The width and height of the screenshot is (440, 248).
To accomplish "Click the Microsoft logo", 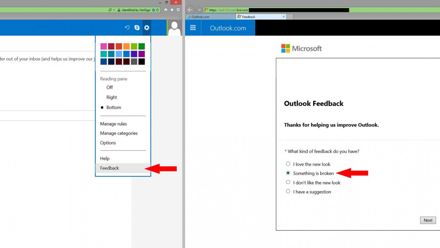I will pos(302,48).
